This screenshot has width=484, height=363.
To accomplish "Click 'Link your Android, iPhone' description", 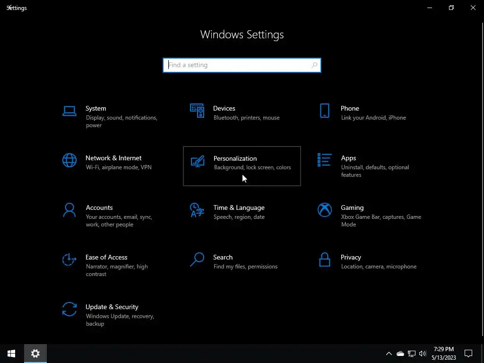I will [373, 118].
